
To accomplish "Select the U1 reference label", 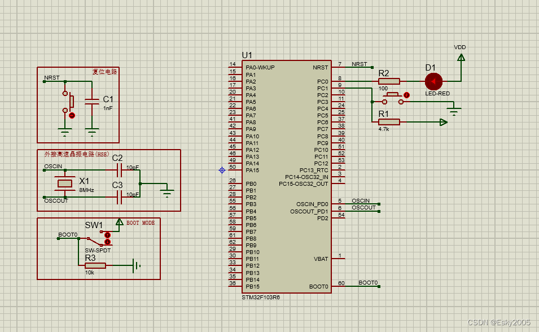I will pos(247,55).
